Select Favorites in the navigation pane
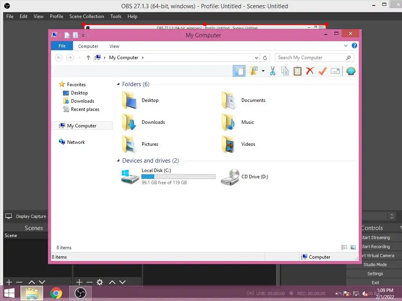Viewport: 402px width, 301px height. [x=77, y=85]
